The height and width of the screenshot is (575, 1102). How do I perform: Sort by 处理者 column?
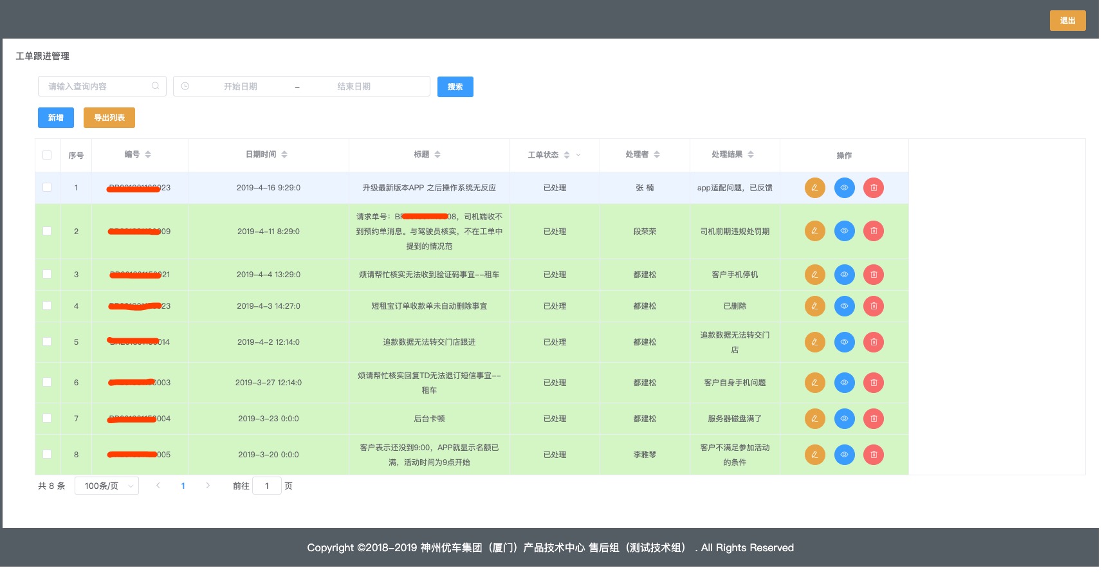tap(657, 154)
